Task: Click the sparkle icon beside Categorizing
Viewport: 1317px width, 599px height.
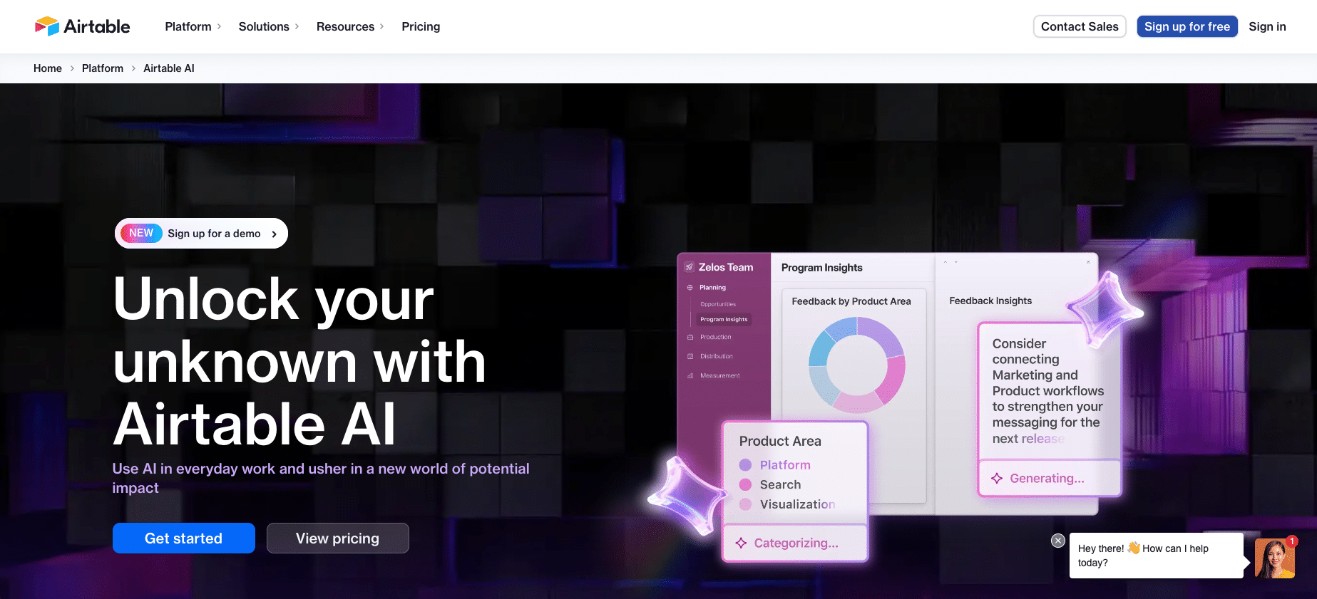Action: (x=741, y=543)
